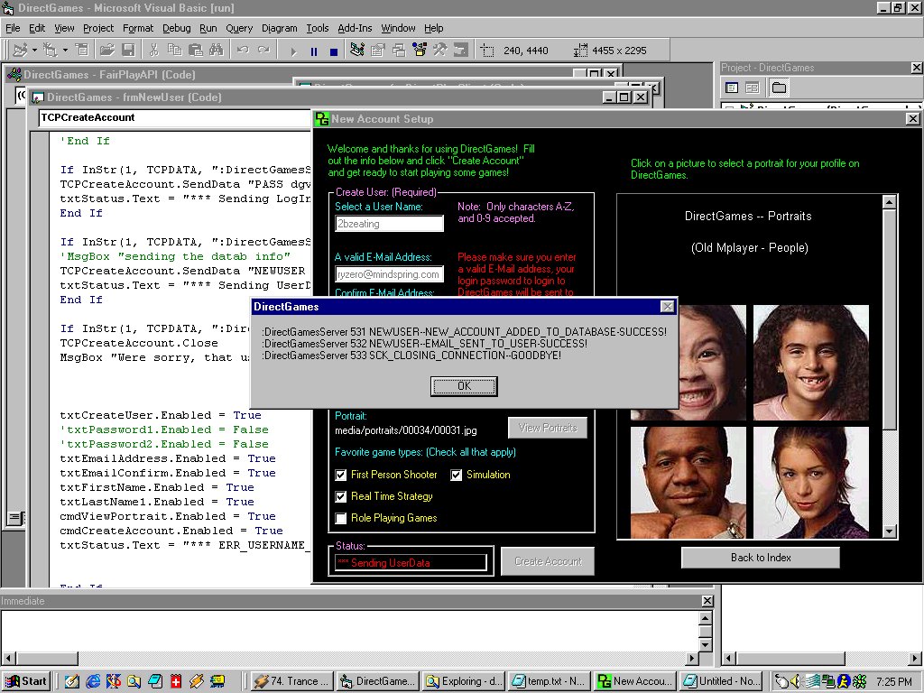Click OK in the DirectGames message box
The image size is (924, 693).
(x=464, y=386)
